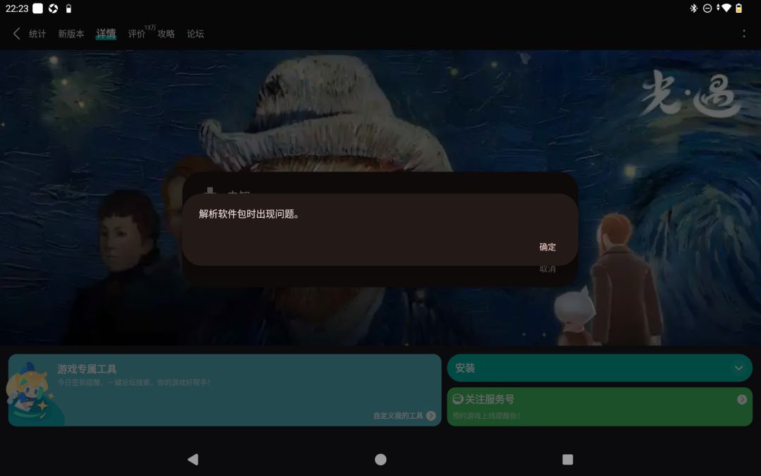
Task: Open the 新版本 tab
Action: pyautogui.click(x=71, y=34)
